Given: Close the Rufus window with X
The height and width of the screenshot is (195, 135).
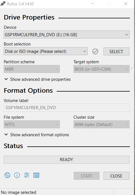Looking at the screenshot, I should (126, 4).
